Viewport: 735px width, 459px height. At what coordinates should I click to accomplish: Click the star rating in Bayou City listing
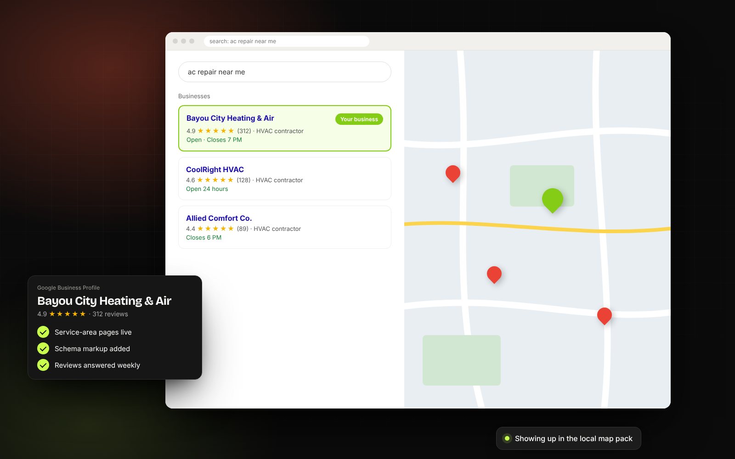216,131
